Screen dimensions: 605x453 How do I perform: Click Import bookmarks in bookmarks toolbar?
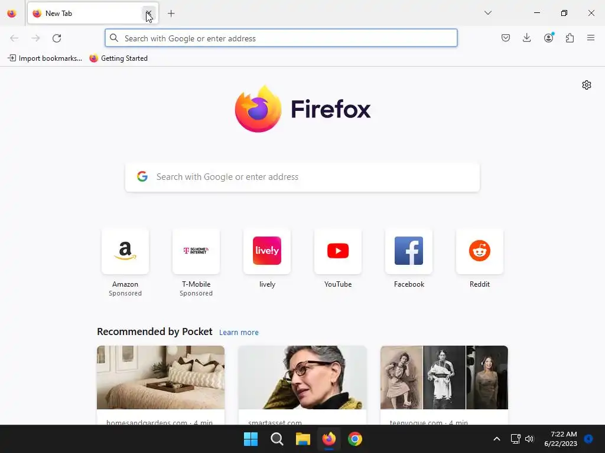point(45,58)
